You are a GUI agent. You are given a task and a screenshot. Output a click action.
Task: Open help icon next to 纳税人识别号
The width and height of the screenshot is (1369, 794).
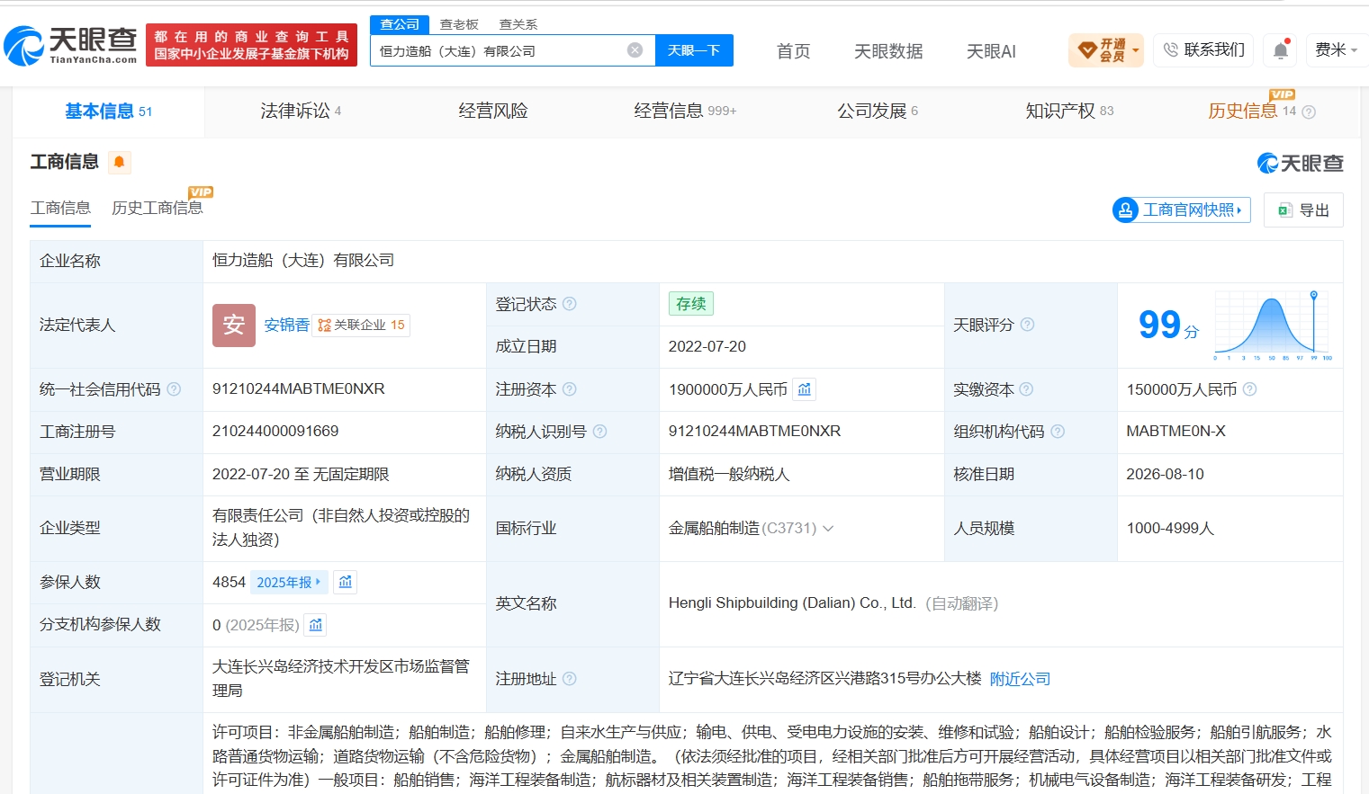[x=599, y=432]
